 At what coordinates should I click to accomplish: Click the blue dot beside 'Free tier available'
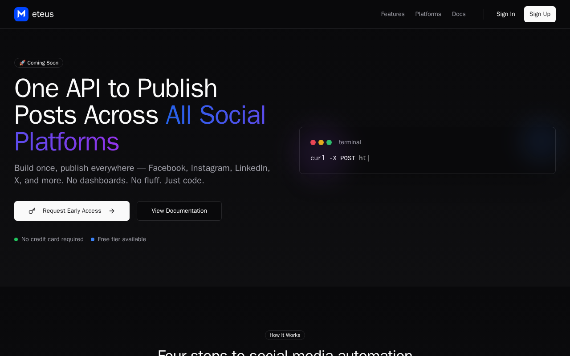click(x=93, y=239)
